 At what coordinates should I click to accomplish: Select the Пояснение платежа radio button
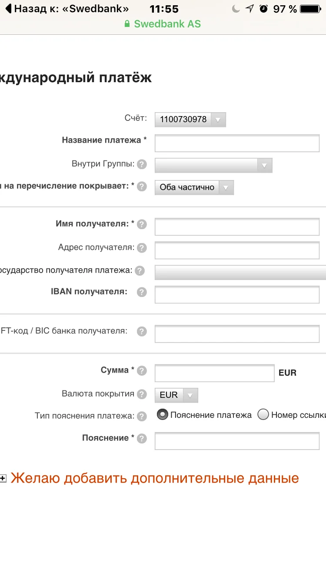coord(163,415)
